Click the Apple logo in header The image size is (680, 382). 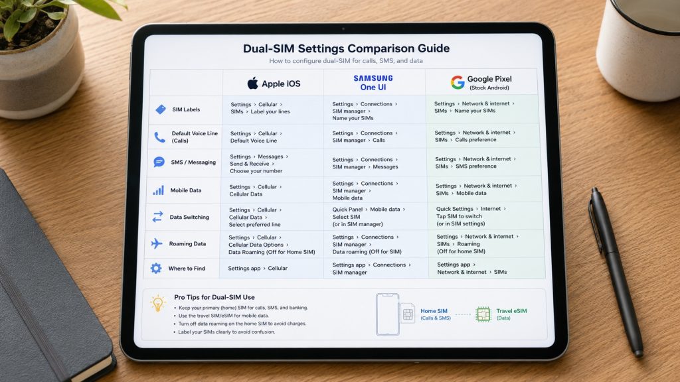tap(252, 83)
